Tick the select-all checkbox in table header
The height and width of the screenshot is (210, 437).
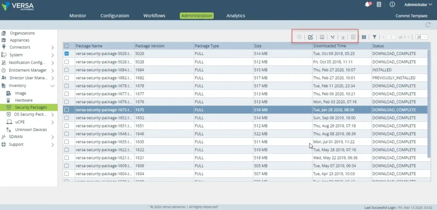67,46
